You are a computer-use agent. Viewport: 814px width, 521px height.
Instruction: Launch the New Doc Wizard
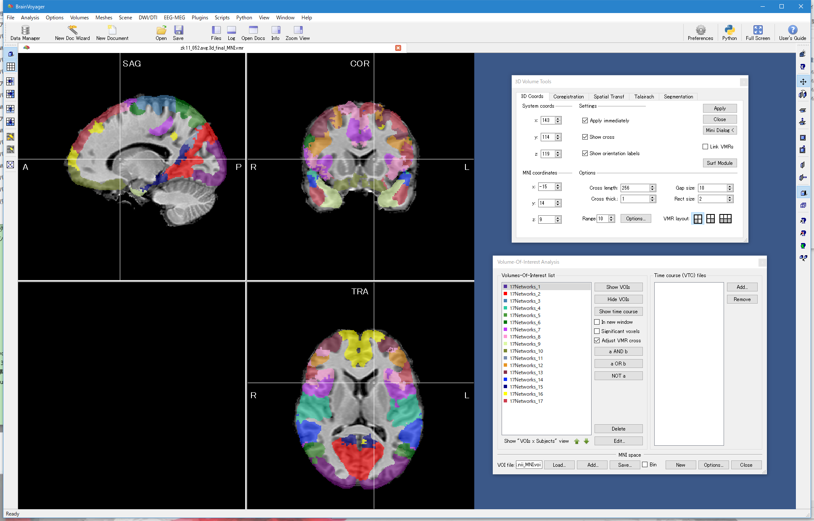tap(72, 32)
